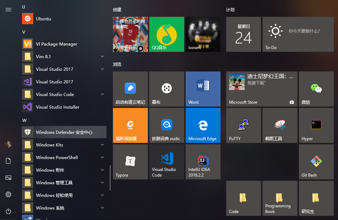This screenshot has height=220, width=338.
Task: Launch VI Package Manager
Action: tap(56, 44)
